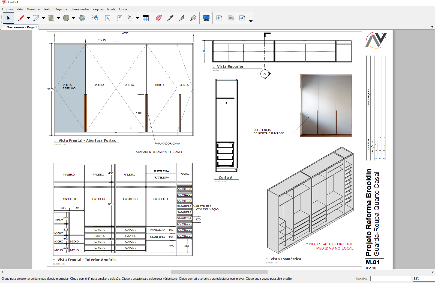The width and height of the screenshot is (435, 283).
Task: Open the Editar menu
Action: point(20,9)
